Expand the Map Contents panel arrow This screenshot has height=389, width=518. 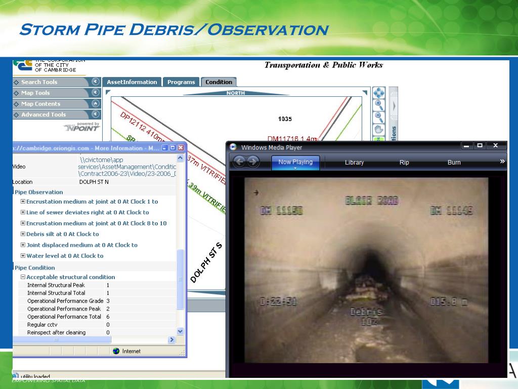(x=96, y=103)
